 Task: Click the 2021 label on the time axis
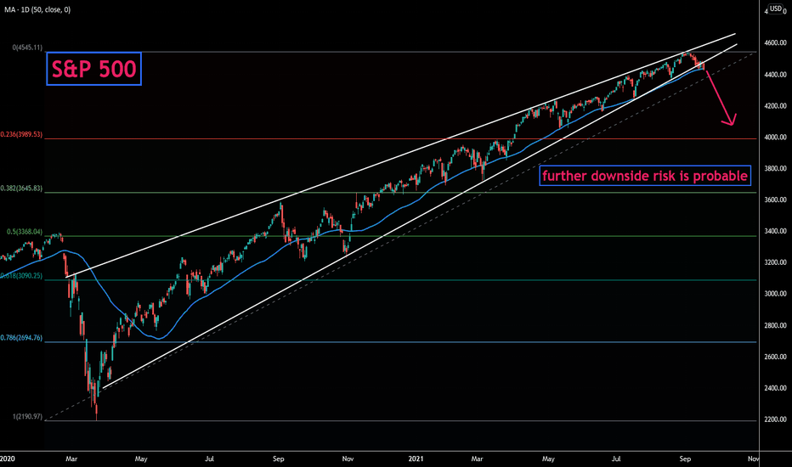click(x=416, y=459)
